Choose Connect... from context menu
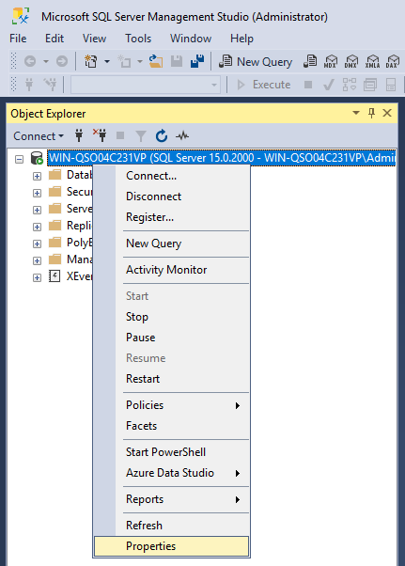Image resolution: width=405 pixels, height=566 pixels. (171, 176)
